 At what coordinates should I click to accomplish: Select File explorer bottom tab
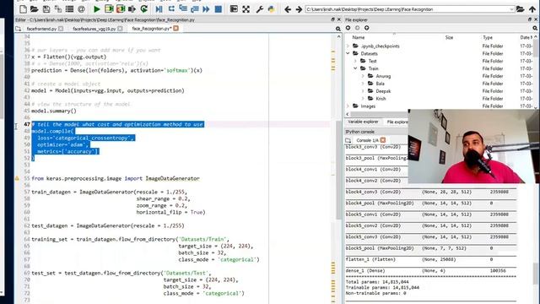397,122
